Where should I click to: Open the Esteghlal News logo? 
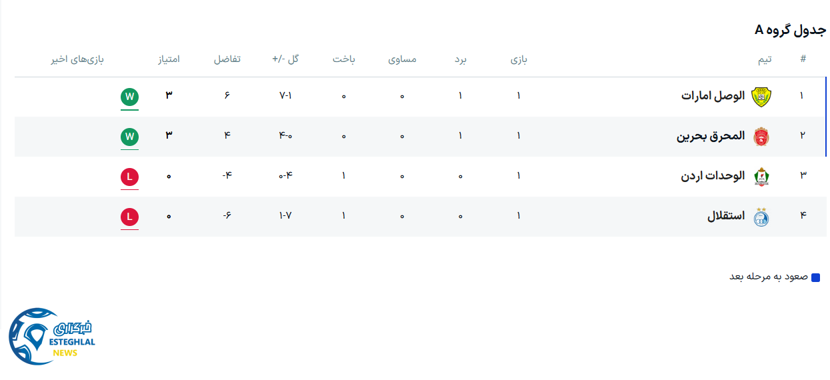52,336
